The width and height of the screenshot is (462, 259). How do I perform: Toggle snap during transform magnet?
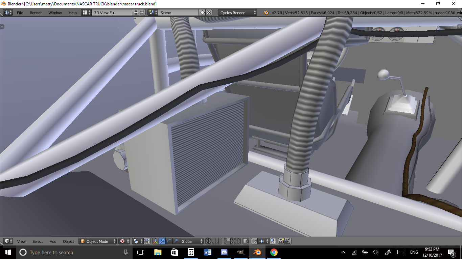[254, 241]
